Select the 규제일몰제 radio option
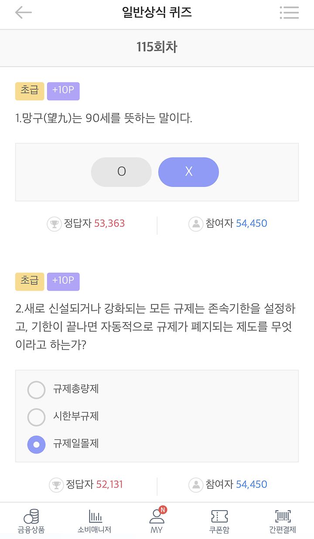The image size is (314, 539). pos(37,445)
